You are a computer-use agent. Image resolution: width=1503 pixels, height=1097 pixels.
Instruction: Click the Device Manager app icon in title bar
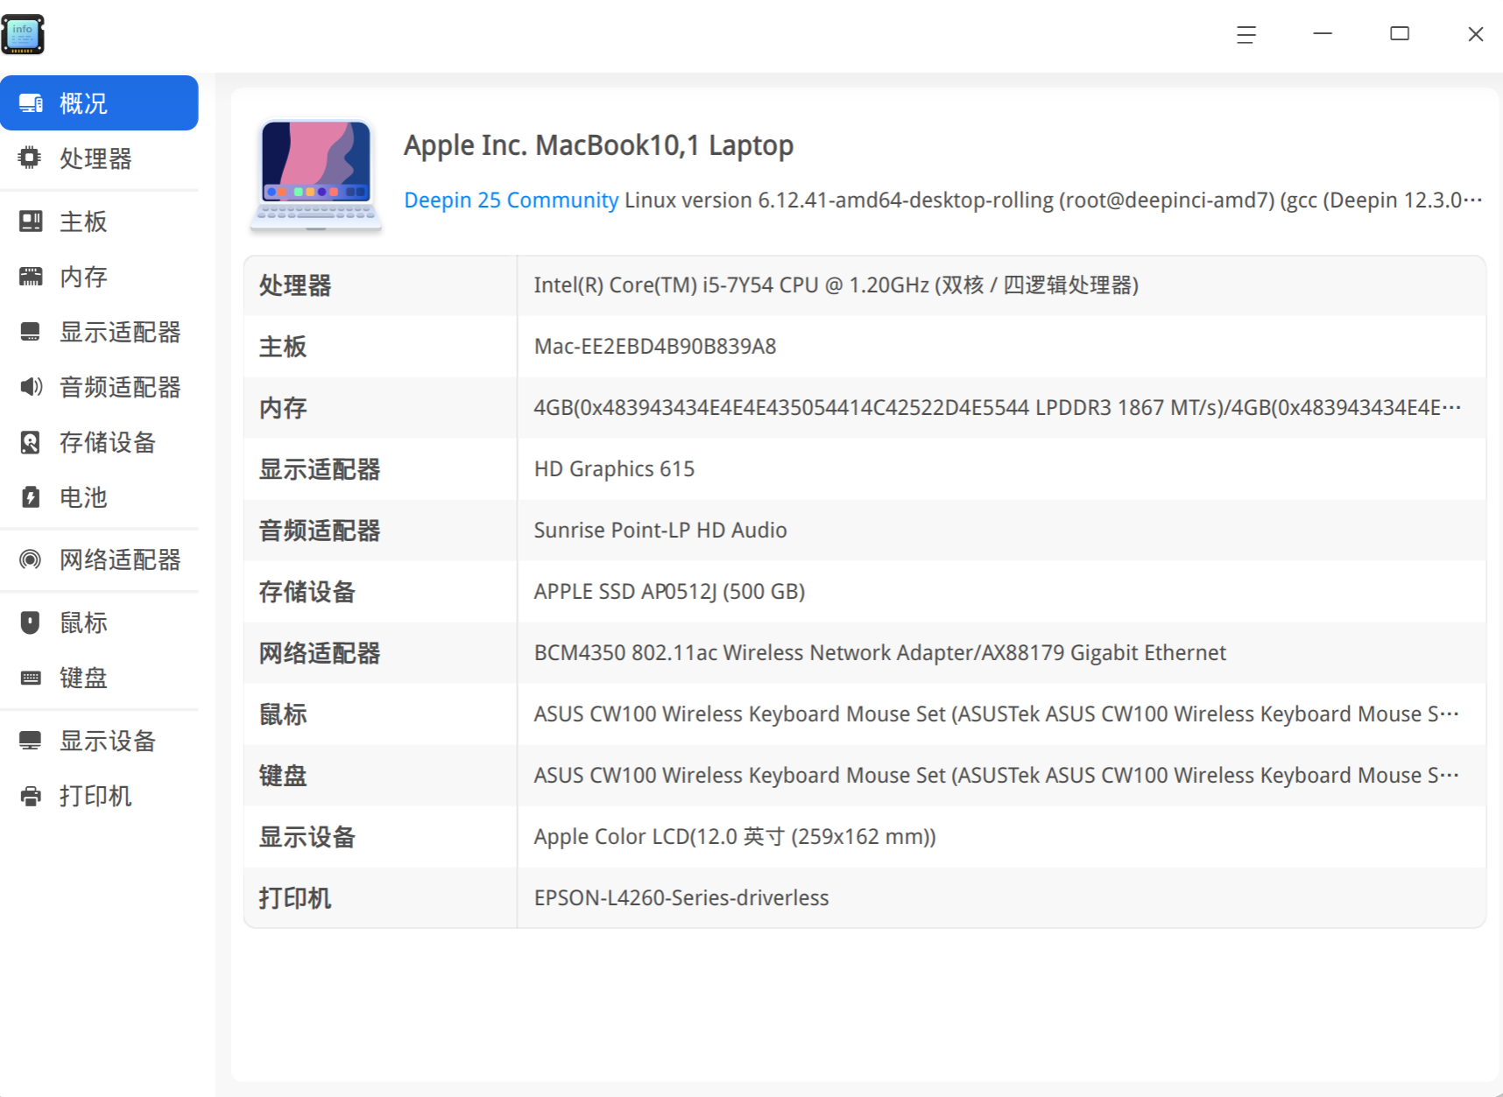click(23, 34)
